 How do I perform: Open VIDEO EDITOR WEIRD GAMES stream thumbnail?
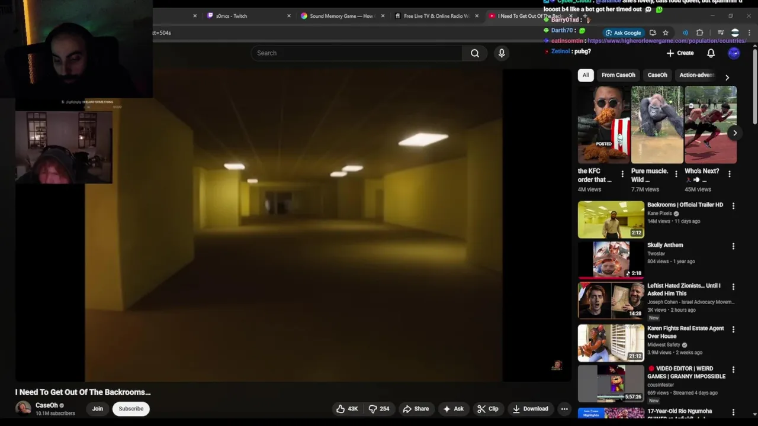click(x=611, y=383)
